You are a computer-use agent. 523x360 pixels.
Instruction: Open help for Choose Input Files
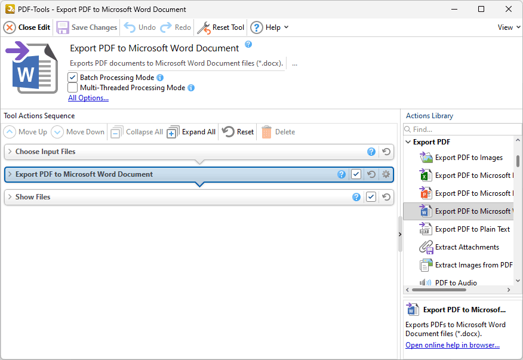point(371,152)
